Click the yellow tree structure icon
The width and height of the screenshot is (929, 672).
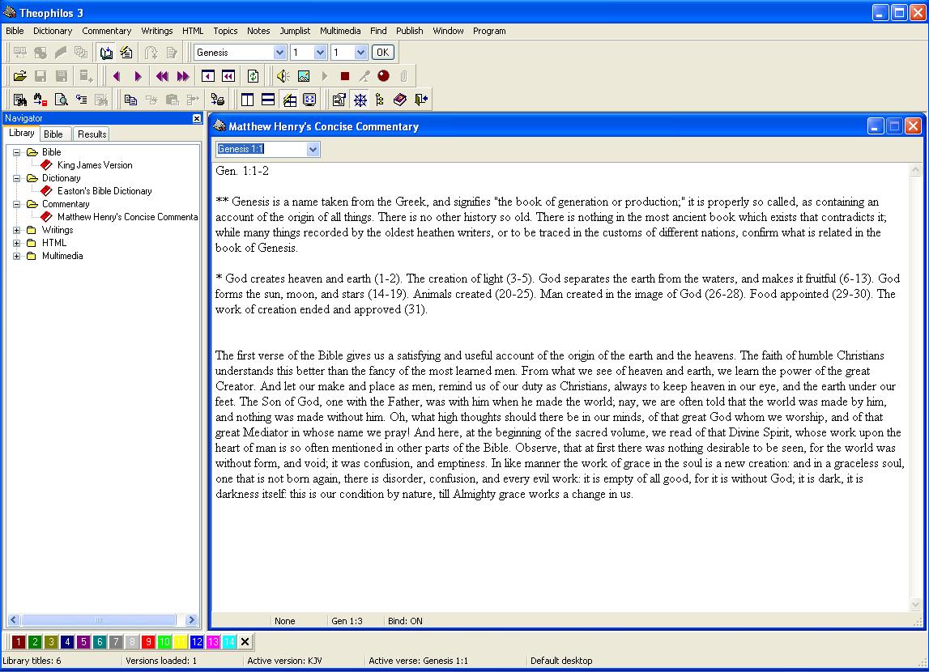point(380,100)
